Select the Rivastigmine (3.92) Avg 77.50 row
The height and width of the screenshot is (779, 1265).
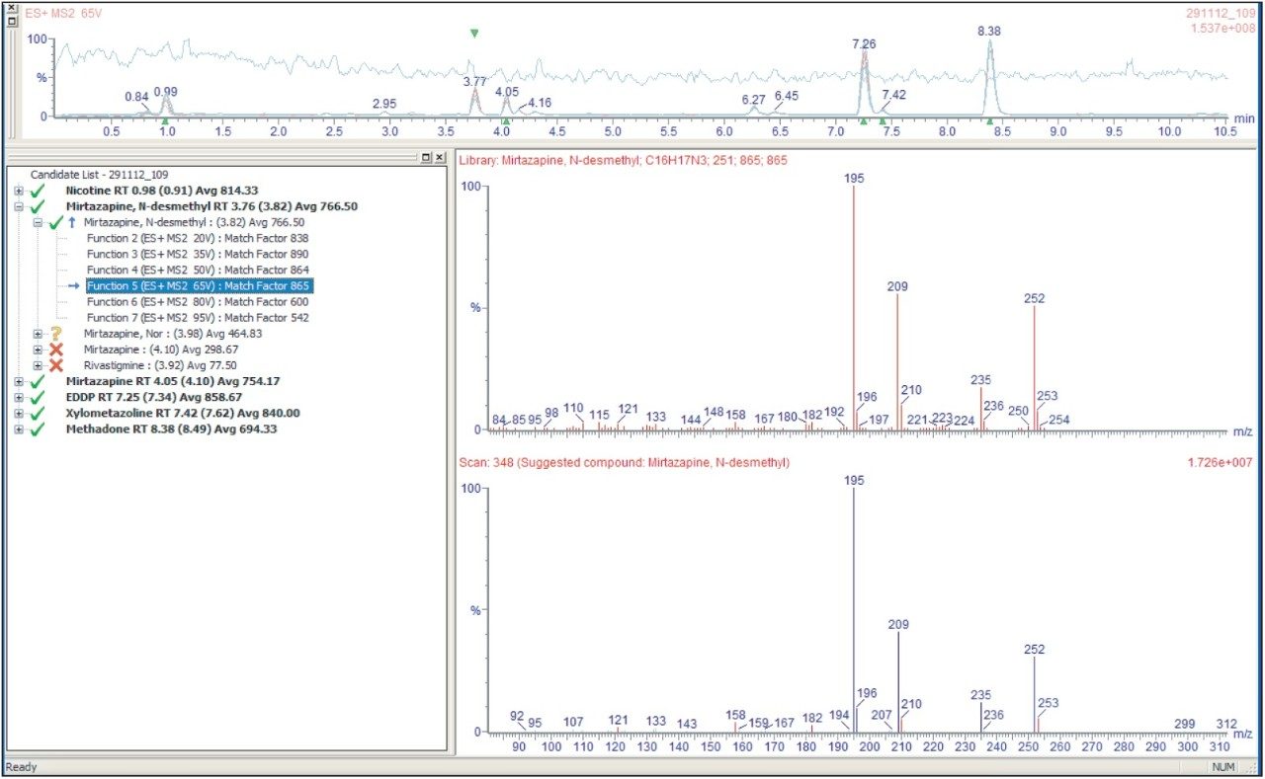click(158, 366)
